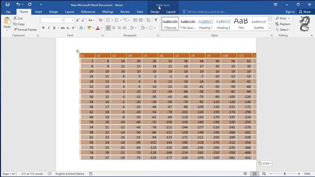
Task: Click the zoom in plus button
Action: click(299, 174)
